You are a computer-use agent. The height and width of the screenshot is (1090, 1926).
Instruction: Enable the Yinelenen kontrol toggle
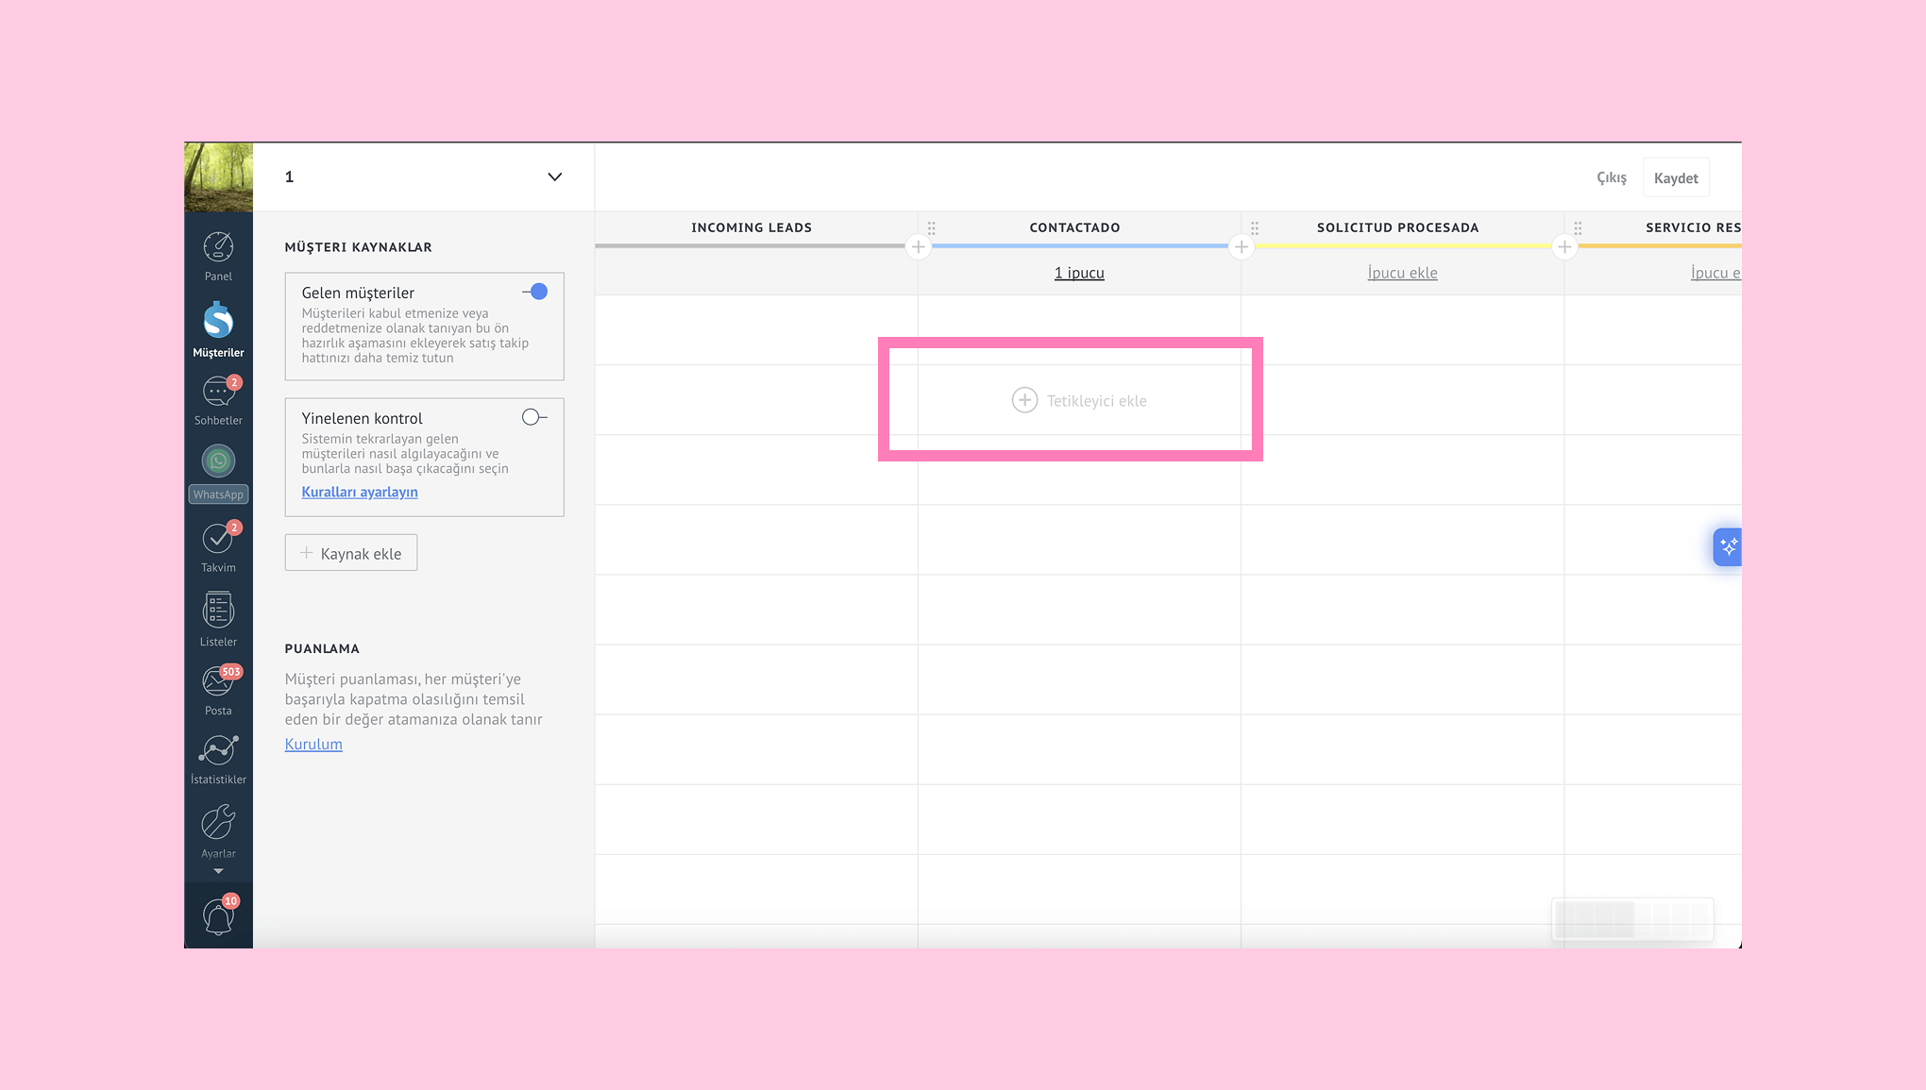click(534, 417)
